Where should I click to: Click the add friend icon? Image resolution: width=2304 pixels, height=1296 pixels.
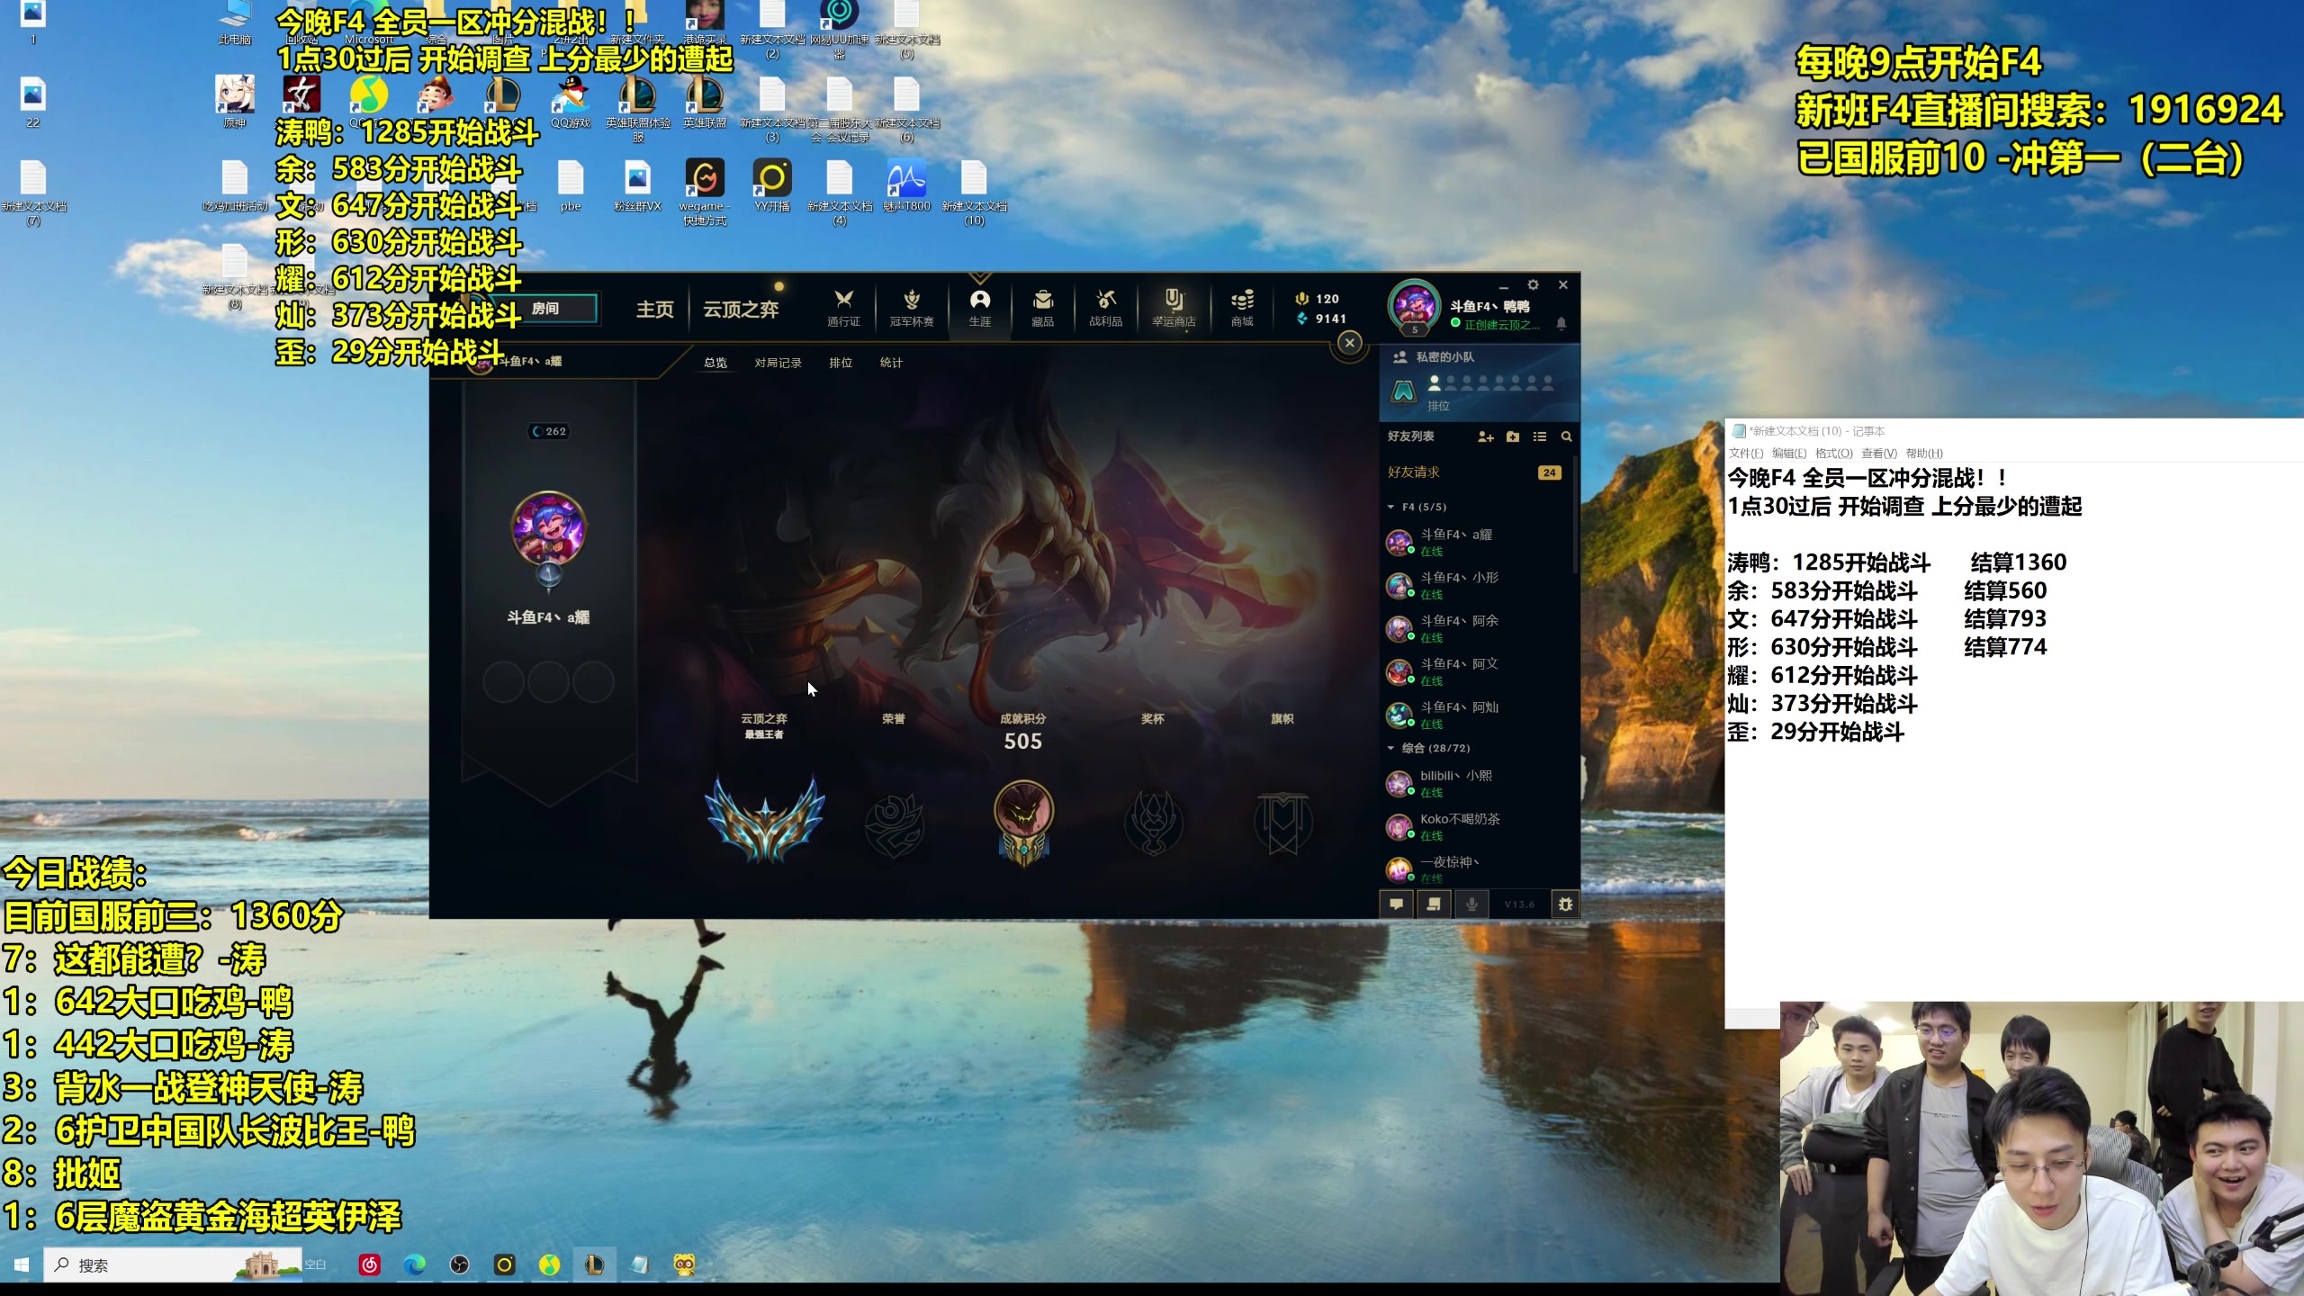pos(1485,436)
